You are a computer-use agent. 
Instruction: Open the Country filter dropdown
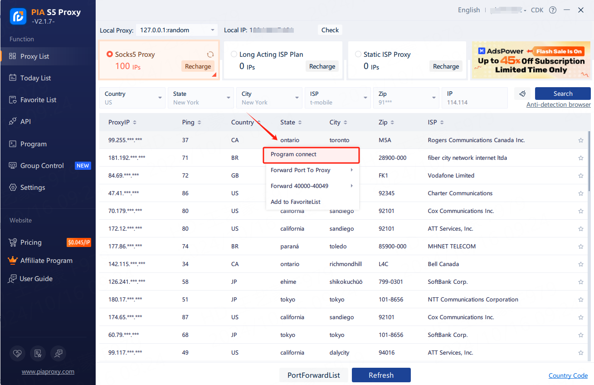pos(132,98)
